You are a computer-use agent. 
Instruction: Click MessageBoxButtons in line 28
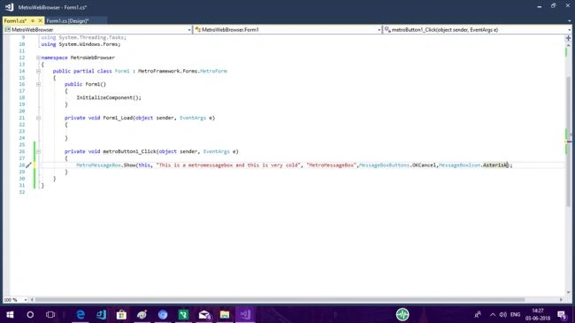[384, 165]
